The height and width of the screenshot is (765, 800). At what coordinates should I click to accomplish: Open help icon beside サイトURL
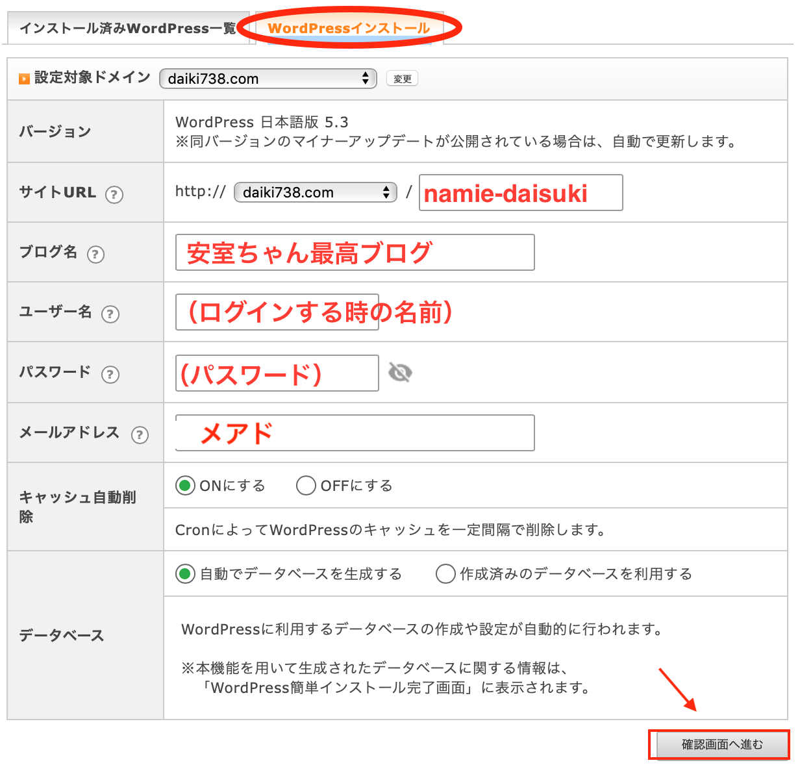coord(114,194)
